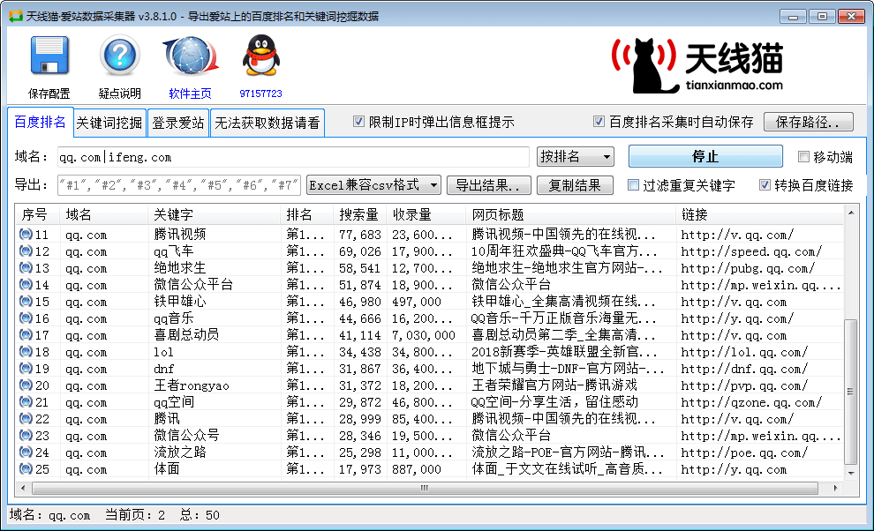Click the row icon for entry 17
874x531 pixels.
(26, 335)
